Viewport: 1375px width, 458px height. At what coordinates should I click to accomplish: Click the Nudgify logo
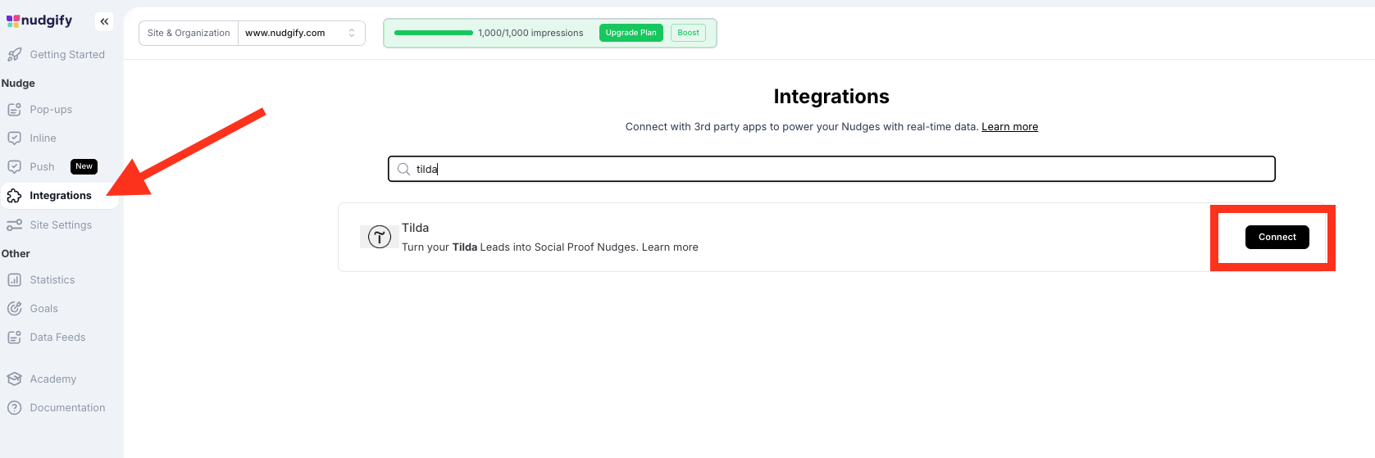(39, 20)
